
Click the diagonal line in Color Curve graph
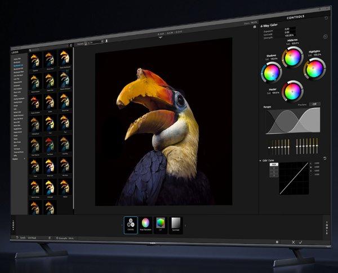click(293, 178)
